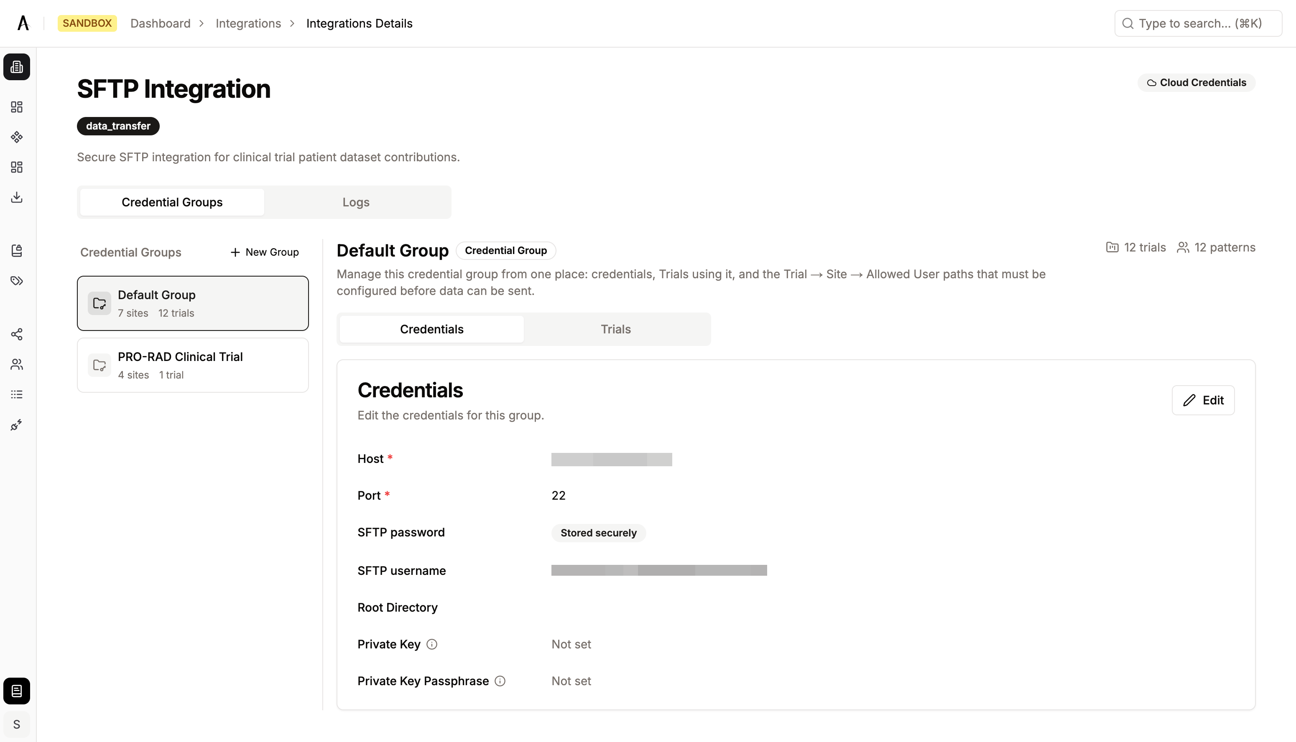This screenshot has height=742, width=1296.
Task: Click the redacted SFTP username value
Action: tap(659, 570)
